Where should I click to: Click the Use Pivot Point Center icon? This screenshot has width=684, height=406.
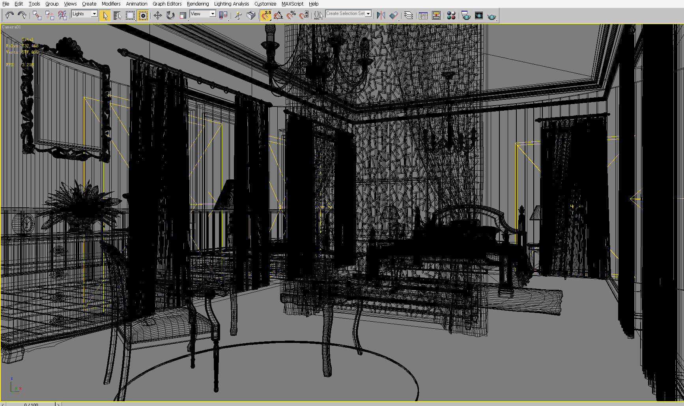coord(223,15)
